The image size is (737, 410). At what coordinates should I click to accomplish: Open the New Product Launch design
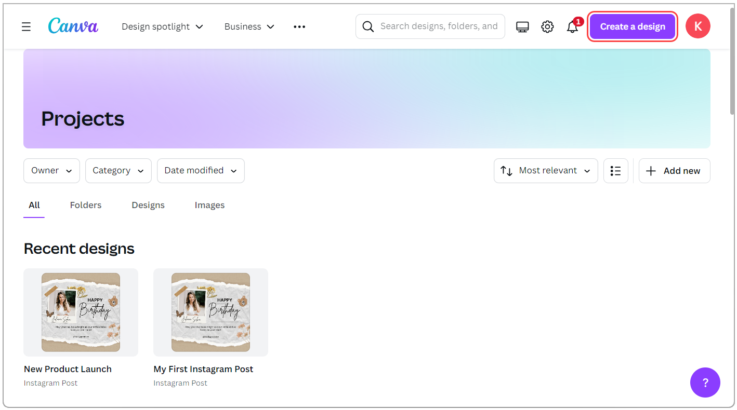[81, 312]
